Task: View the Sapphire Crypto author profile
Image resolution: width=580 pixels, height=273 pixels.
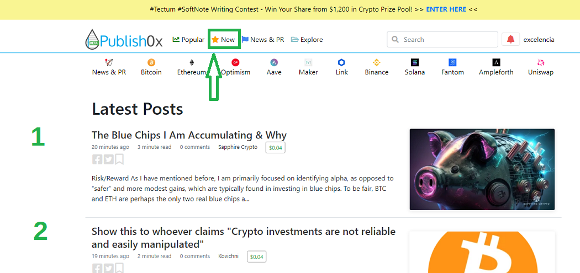Action: pos(238,147)
